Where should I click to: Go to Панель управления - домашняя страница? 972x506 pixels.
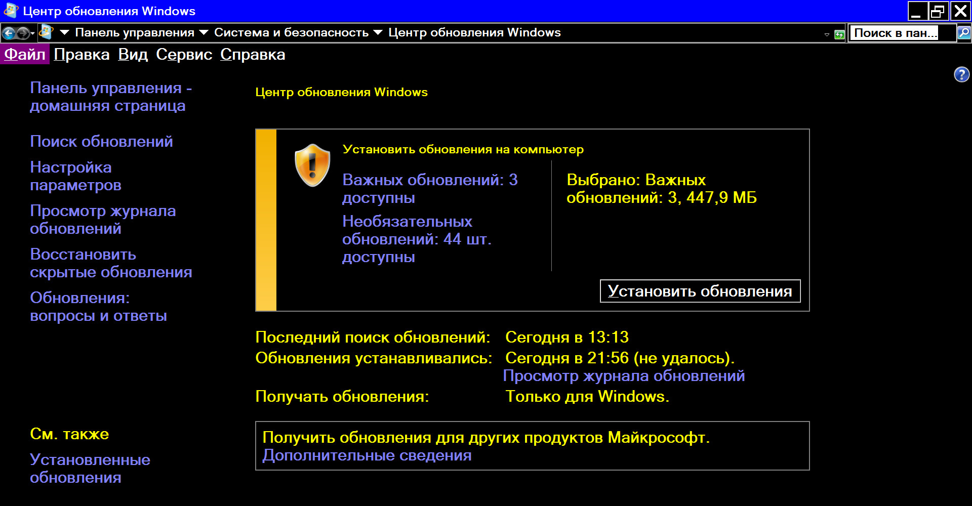111,97
